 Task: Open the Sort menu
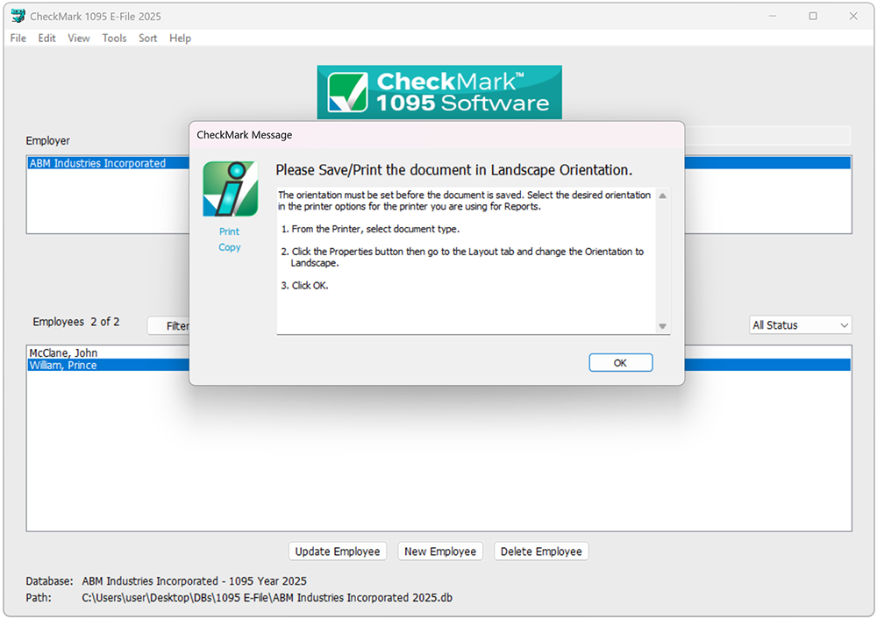tap(147, 38)
